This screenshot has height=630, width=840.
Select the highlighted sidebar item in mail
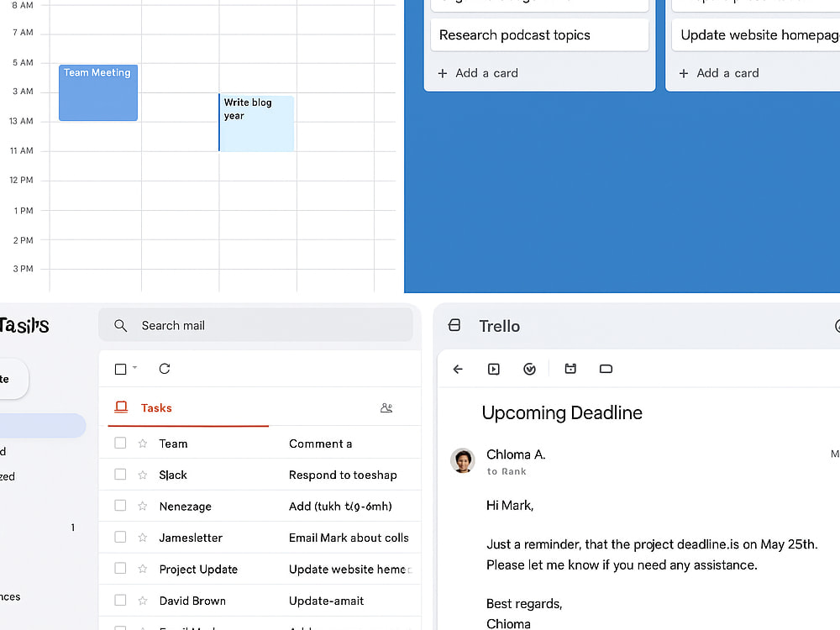tap(43, 426)
